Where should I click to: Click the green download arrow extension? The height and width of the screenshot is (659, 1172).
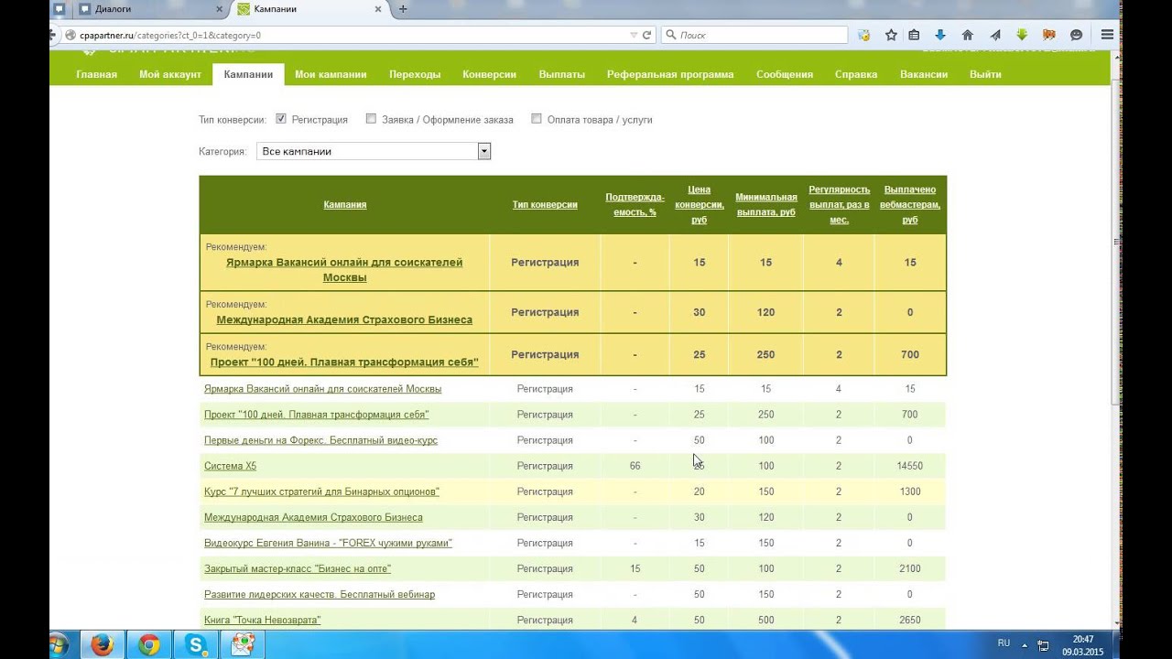coord(1022,35)
